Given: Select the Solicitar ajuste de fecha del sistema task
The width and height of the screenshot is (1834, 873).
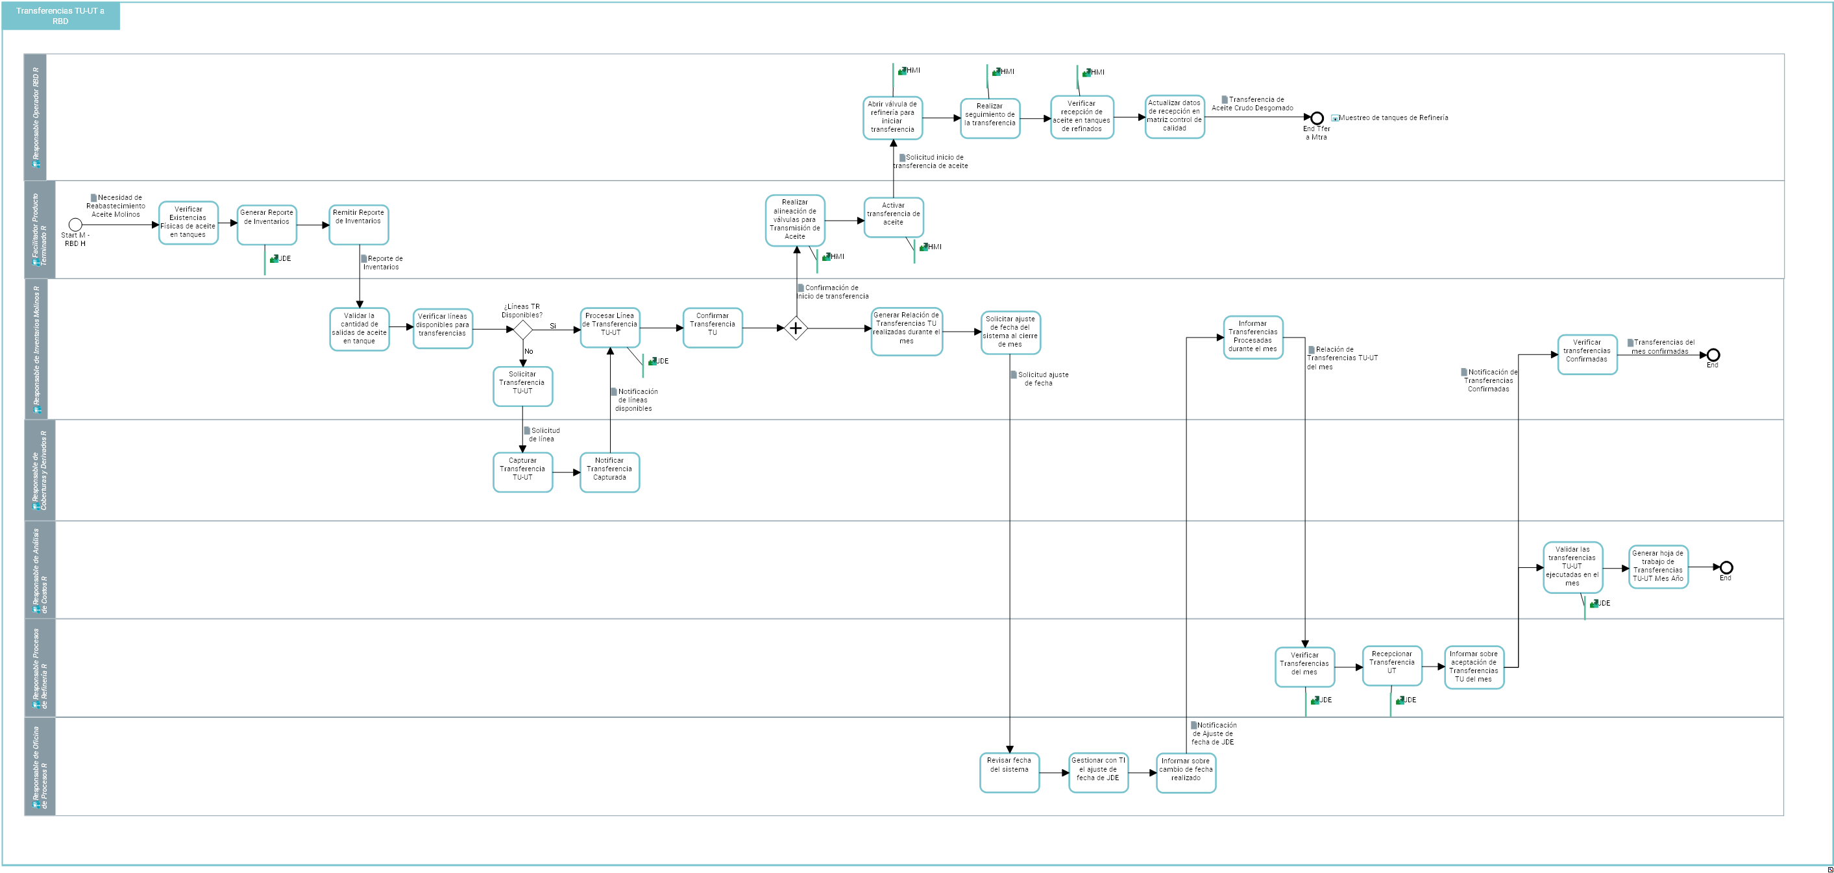Looking at the screenshot, I should coord(1011,332).
